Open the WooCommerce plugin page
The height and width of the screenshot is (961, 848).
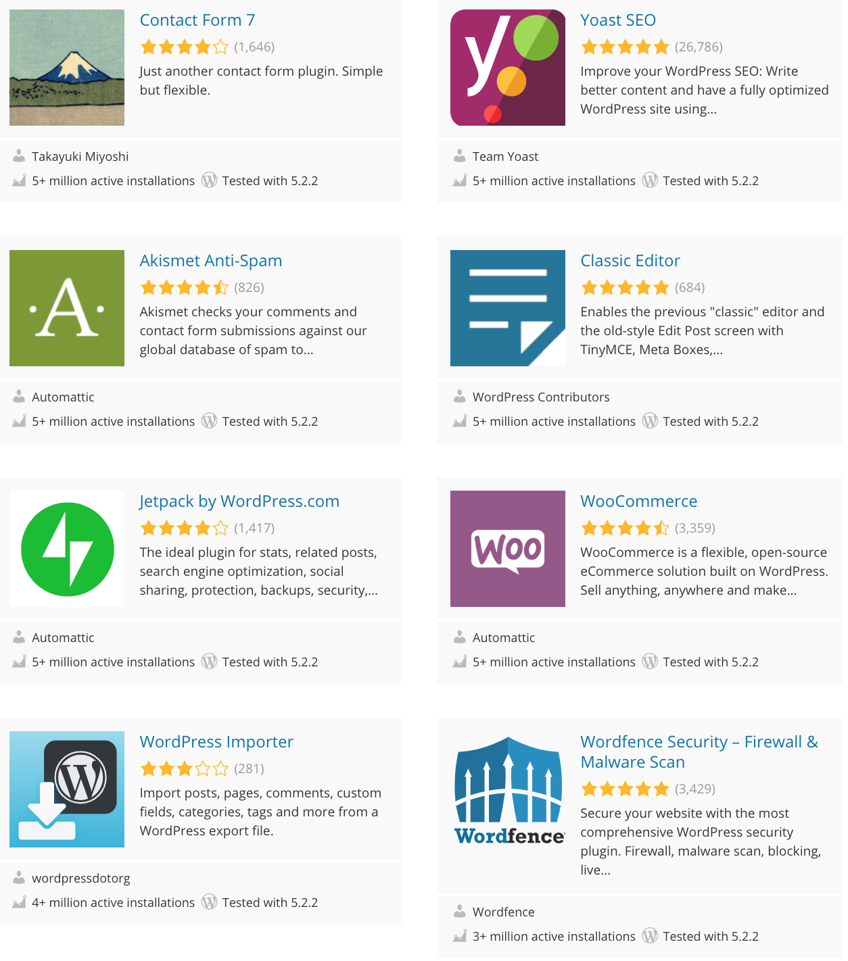(638, 501)
